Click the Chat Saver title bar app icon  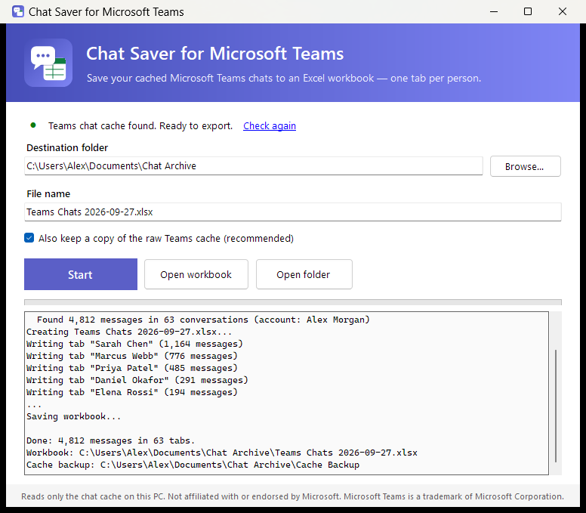point(18,11)
